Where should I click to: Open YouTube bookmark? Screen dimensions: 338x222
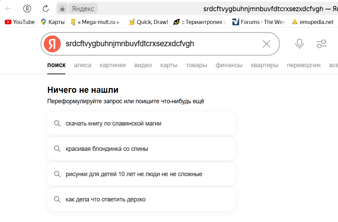tap(20, 22)
